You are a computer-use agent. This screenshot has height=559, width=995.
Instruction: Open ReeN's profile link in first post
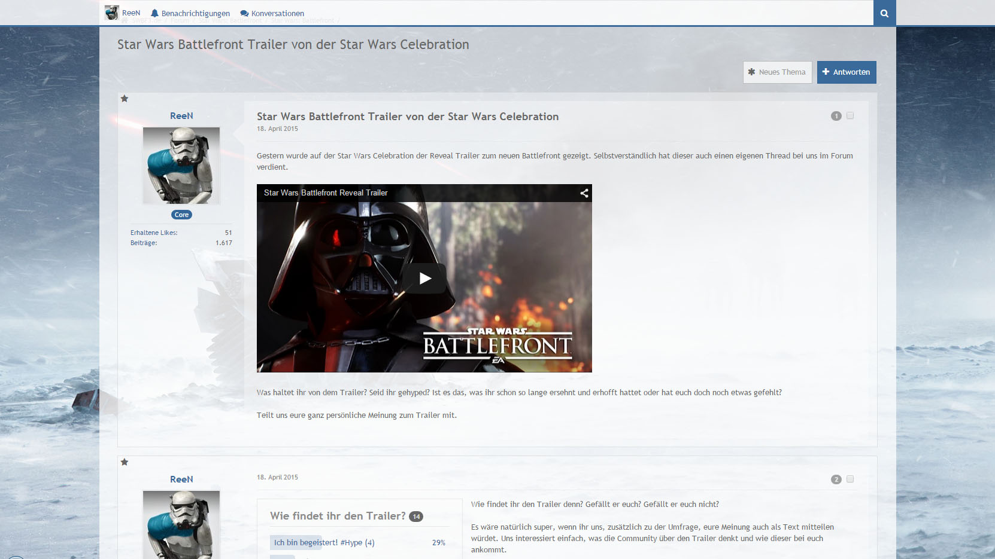181,116
